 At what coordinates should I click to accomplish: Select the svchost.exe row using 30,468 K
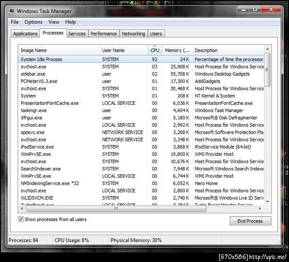click(141, 88)
